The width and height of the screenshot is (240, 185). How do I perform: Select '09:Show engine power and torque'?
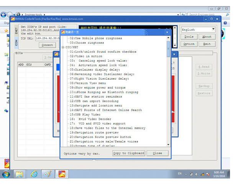(98, 87)
